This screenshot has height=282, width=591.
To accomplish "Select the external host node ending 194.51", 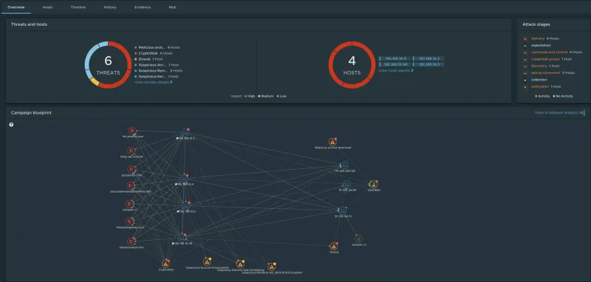I will (342, 210).
